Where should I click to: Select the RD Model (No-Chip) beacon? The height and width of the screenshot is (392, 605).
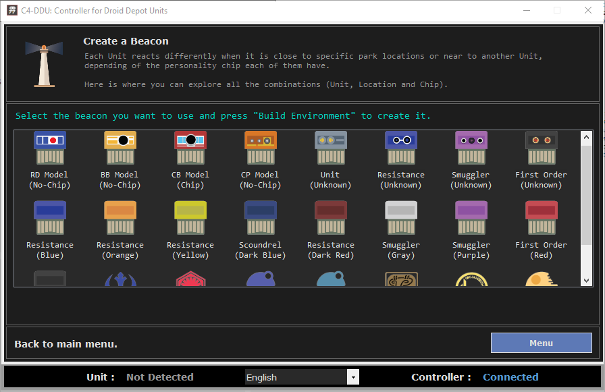pyautogui.click(x=50, y=161)
